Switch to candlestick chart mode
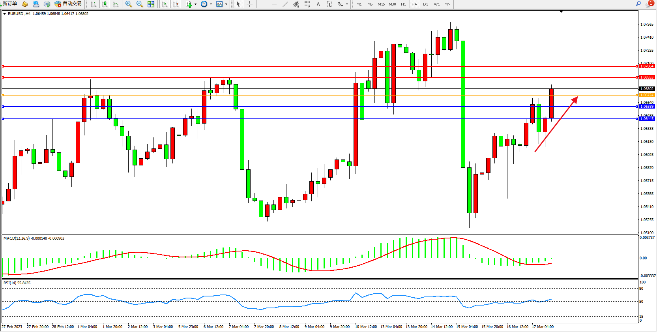657x332 pixels. coord(105,4)
